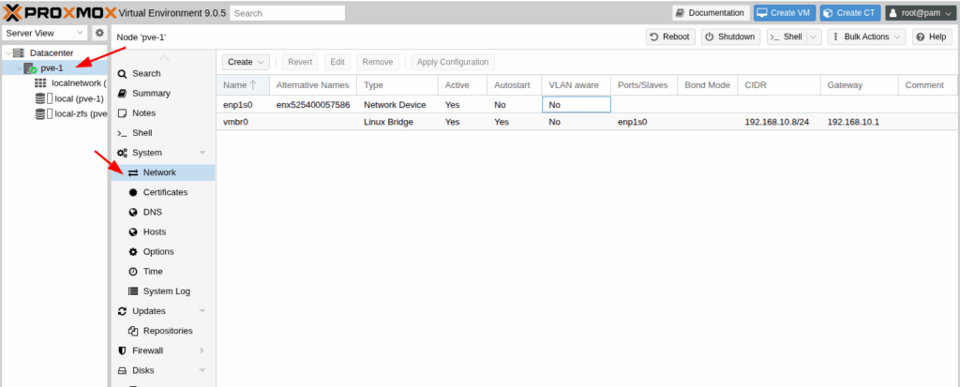Click the Edit button
960x387 pixels.
point(337,62)
